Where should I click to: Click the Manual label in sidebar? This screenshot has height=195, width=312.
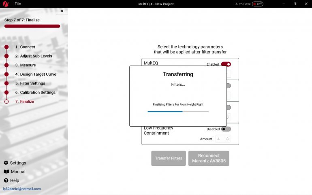(x=18, y=172)
